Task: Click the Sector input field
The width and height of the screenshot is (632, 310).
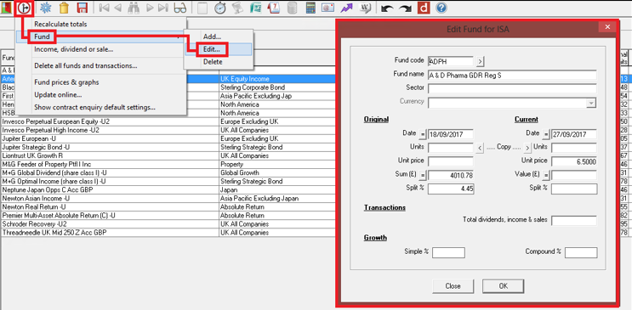Action: click(x=512, y=89)
